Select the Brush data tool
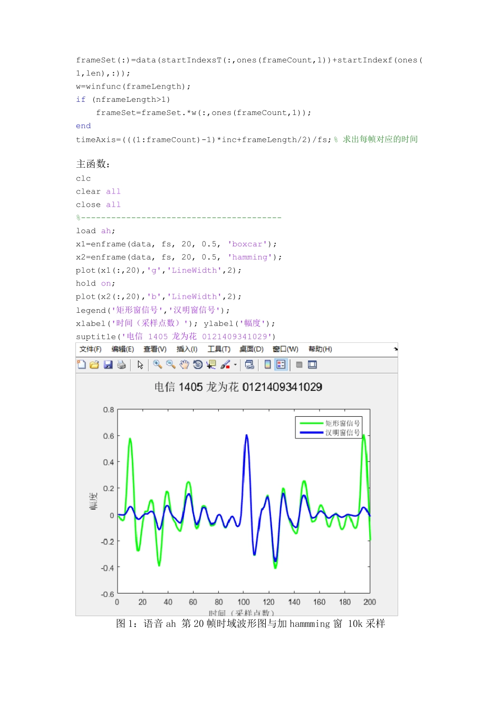Viewport: 501px width, 709px height. pyautogui.click(x=225, y=365)
